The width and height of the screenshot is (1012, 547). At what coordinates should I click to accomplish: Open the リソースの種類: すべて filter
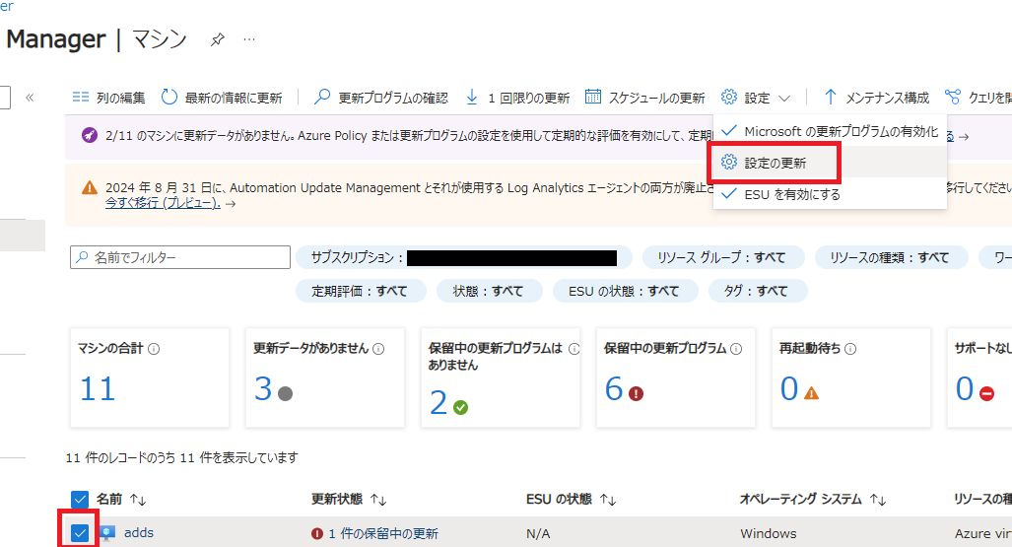coord(891,257)
